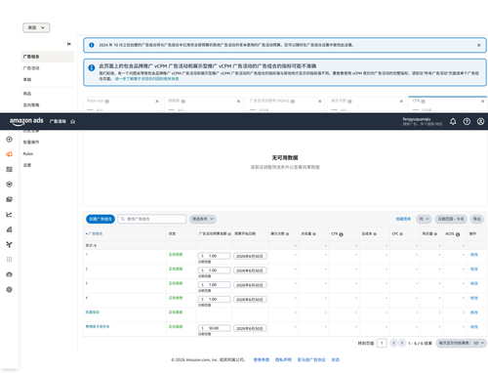Image resolution: width=488 pixels, height=373 pixels.
Task: Click the blue 创建广告组合 button
Action: tap(101, 219)
